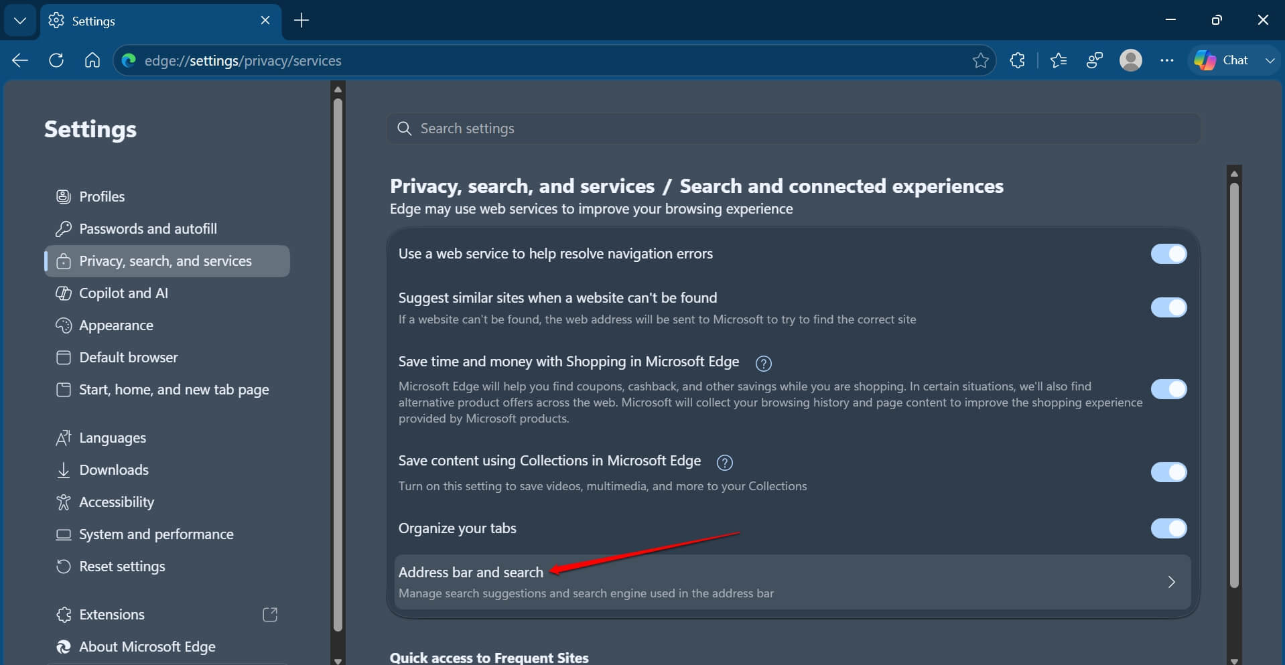Click the sidebar scrollbar down arrow
Screen dimensions: 1285x665
point(338,660)
